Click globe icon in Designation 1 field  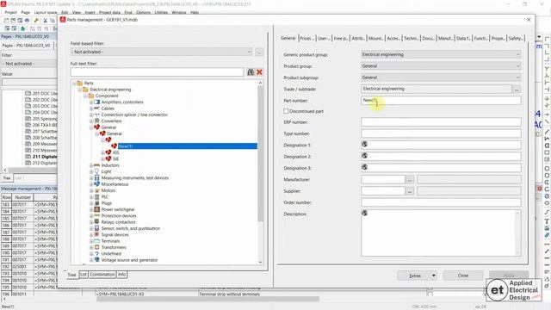pyautogui.click(x=364, y=144)
